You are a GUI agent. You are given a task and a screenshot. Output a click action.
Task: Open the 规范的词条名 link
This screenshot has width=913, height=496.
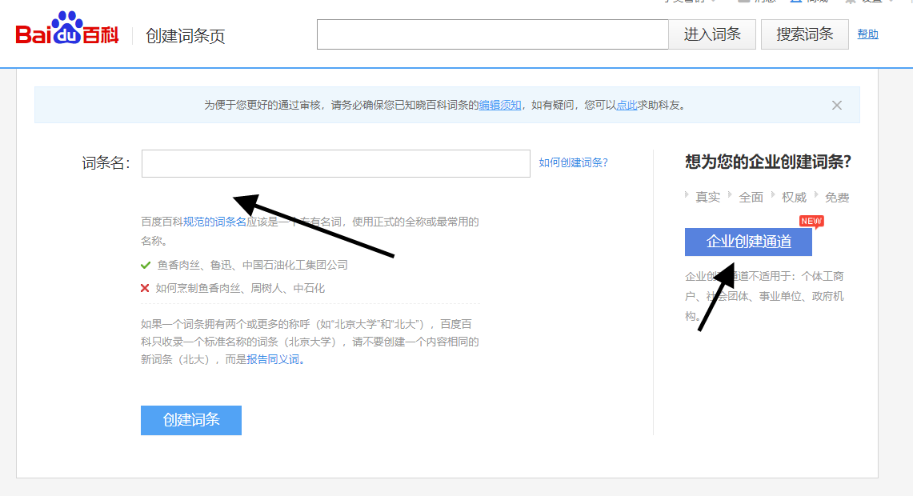point(215,222)
